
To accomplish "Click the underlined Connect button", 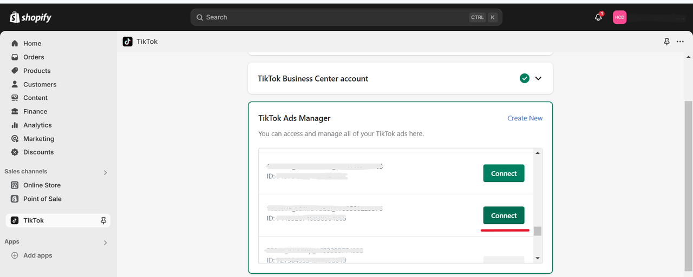I will 504,215.
